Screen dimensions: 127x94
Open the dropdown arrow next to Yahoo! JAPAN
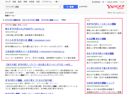105,2
